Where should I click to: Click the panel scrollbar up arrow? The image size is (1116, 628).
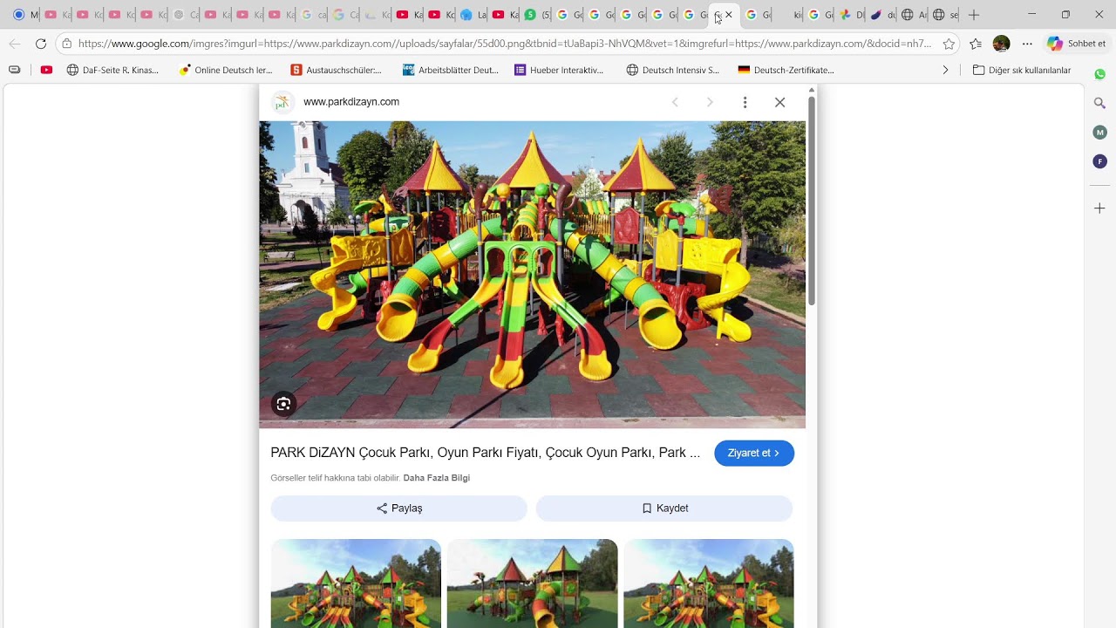[812, 90]
